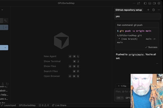Open the GPT model selector
The height and width of the screenshot is (108, 163).
(x=128, y=98)
